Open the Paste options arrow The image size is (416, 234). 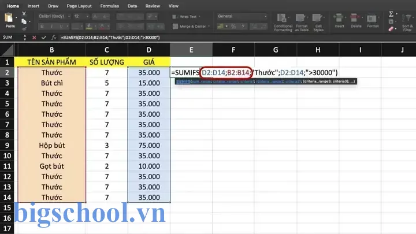[16, 17]
